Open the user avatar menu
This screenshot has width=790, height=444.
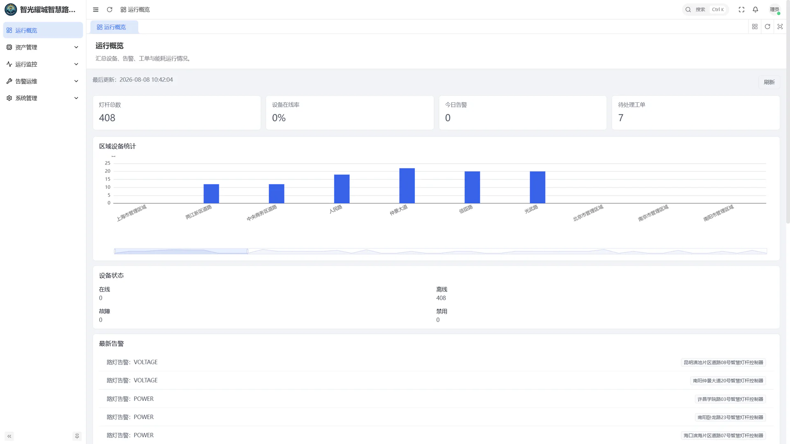click(774, 9)
